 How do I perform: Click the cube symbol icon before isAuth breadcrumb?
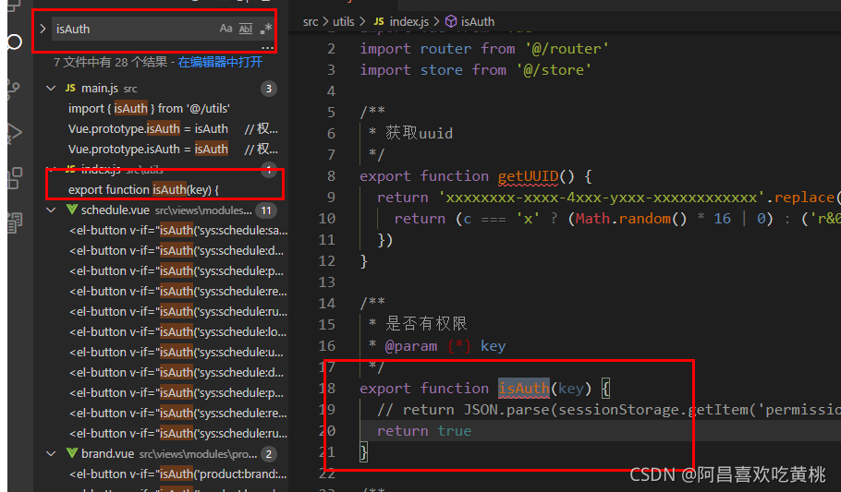451,21
